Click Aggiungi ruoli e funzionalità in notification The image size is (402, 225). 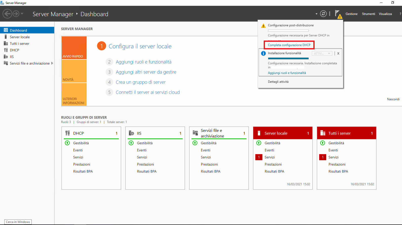tap(287, 73)
